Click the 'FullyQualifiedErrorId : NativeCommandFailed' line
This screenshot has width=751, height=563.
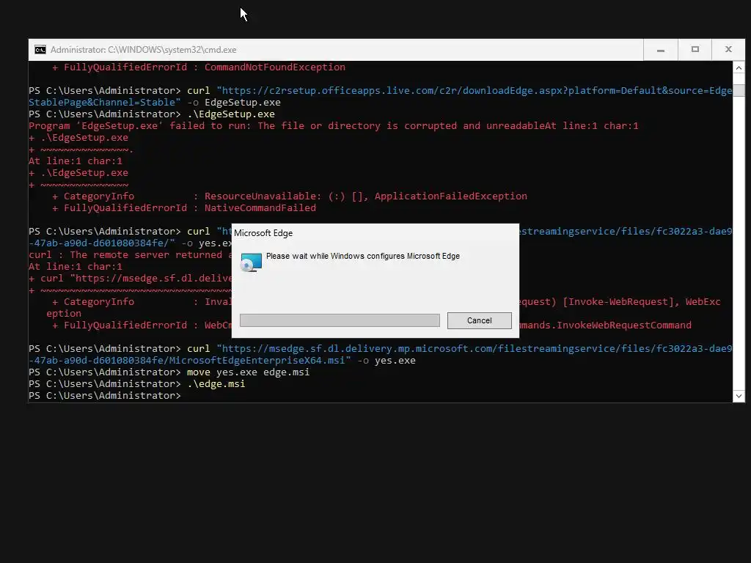pos(184,207)
